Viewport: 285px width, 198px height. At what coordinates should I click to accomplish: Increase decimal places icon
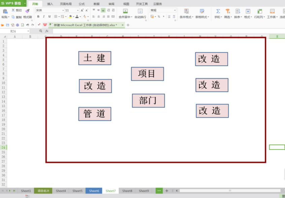pyautogui.click(x=169, y=17)
